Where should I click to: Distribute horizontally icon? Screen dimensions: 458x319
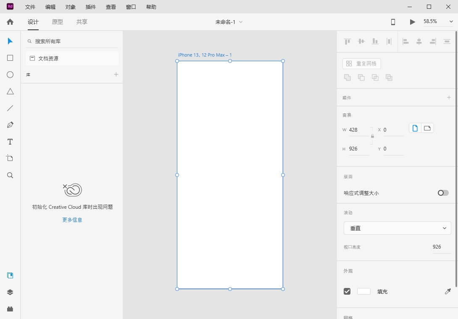(x=389, y=41)
